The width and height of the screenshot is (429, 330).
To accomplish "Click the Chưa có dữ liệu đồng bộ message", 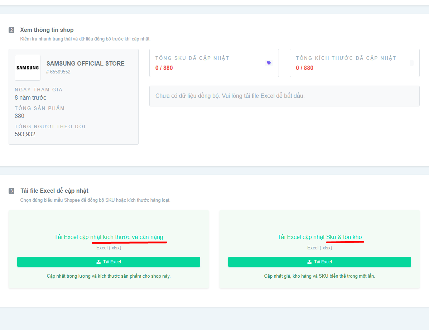I will tap(230, 96).
